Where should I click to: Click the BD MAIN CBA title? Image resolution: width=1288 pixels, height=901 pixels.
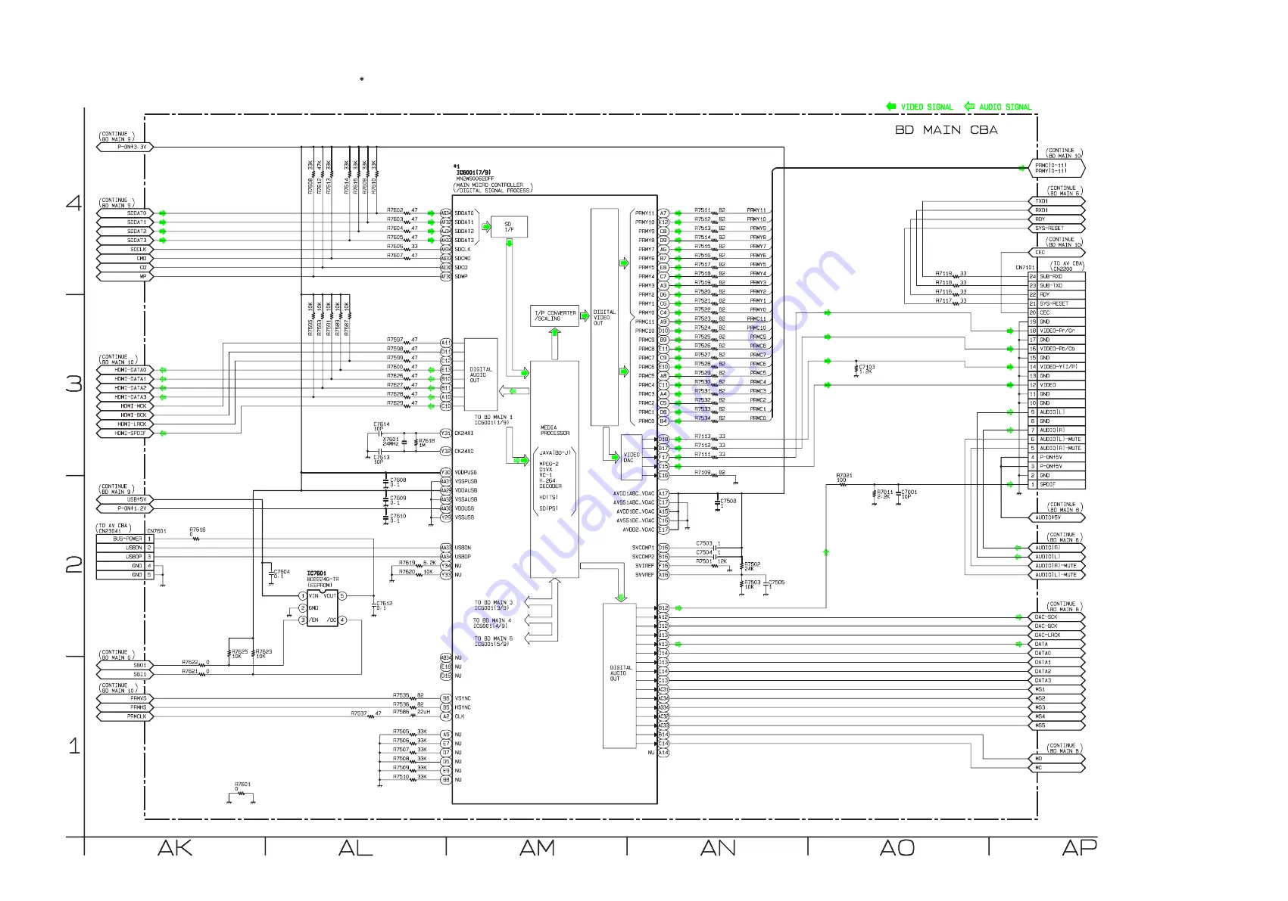(947, 130)
